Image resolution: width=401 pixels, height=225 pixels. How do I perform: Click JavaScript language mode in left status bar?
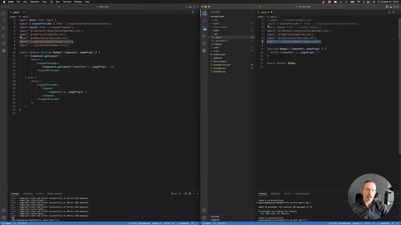(184, 224)
